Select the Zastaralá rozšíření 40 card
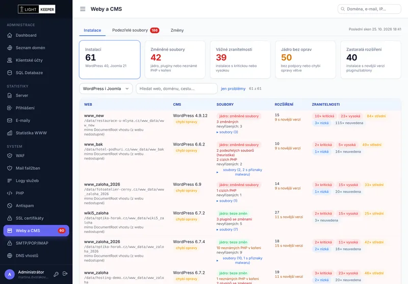 [x=371, y=59]
